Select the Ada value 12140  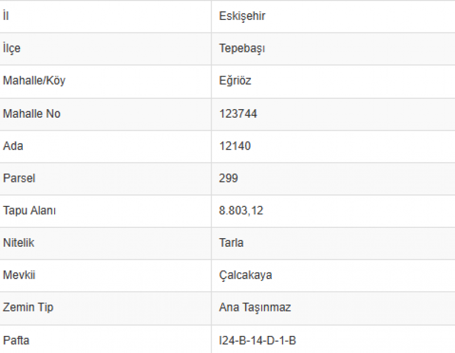(x=235, y=146)
